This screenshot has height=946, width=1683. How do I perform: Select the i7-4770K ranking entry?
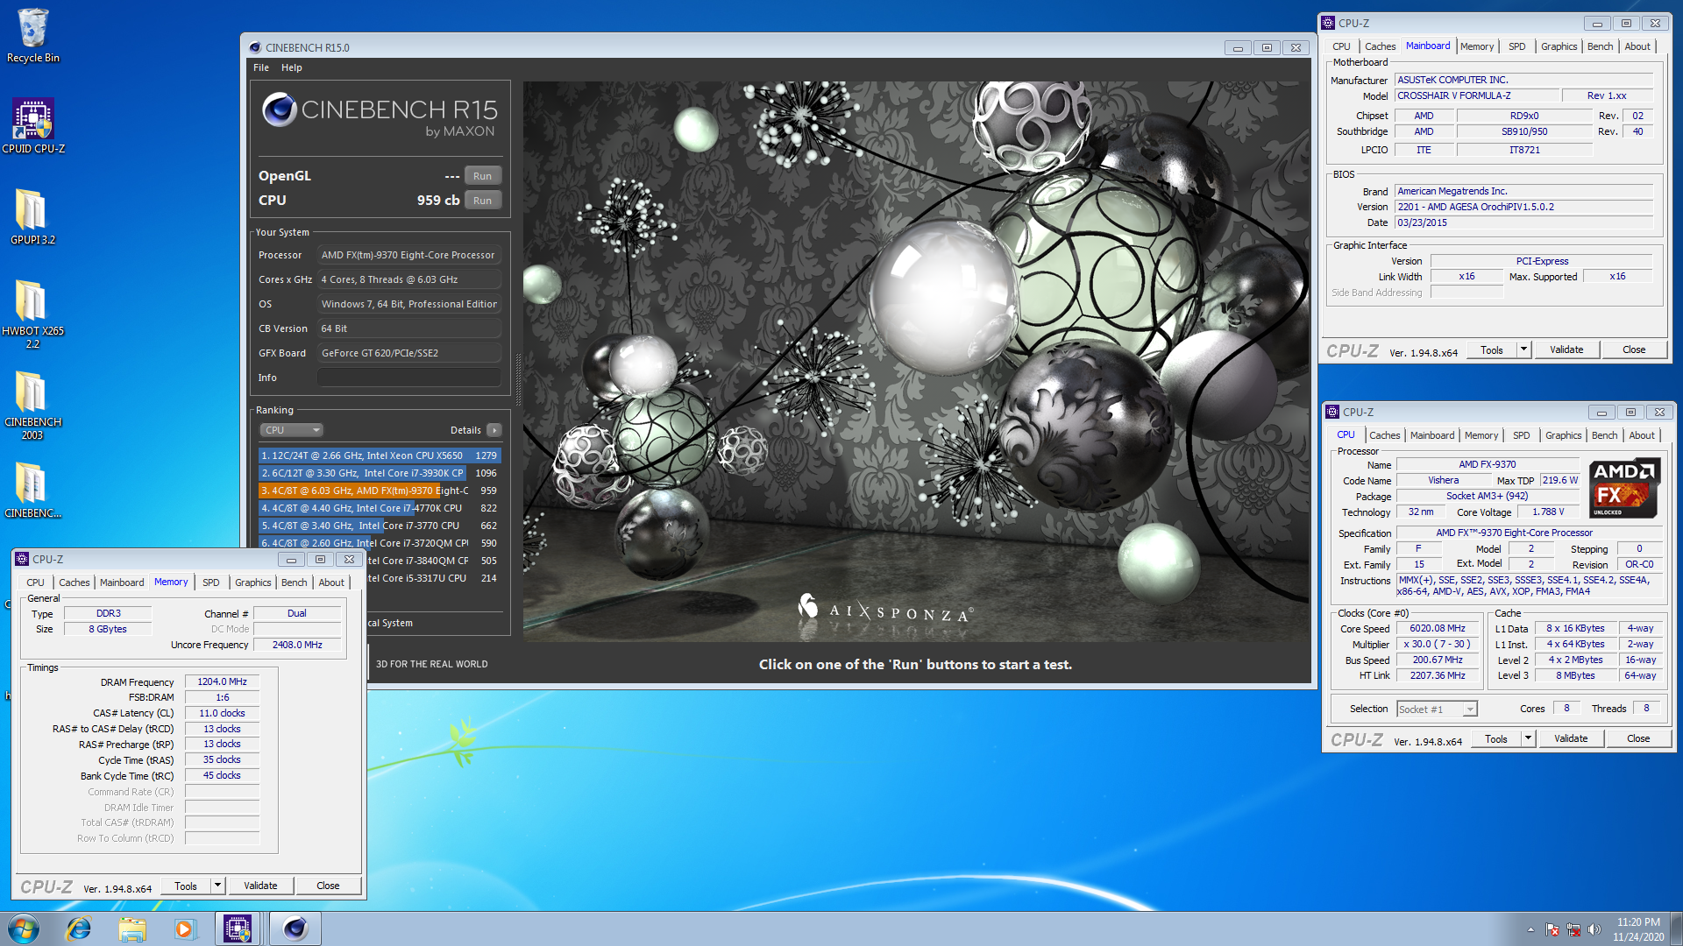[x=379, y=508]
